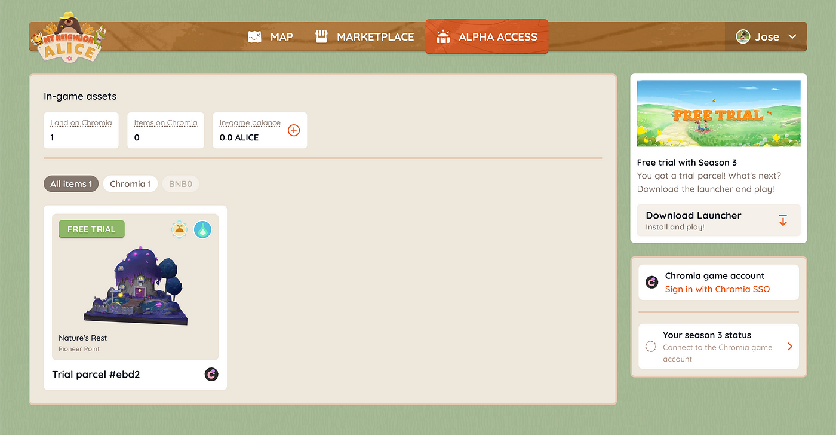This screenshot has height=435, width=836.
Task: Click Chromia logo beside game account
Action: click(652, 282)
